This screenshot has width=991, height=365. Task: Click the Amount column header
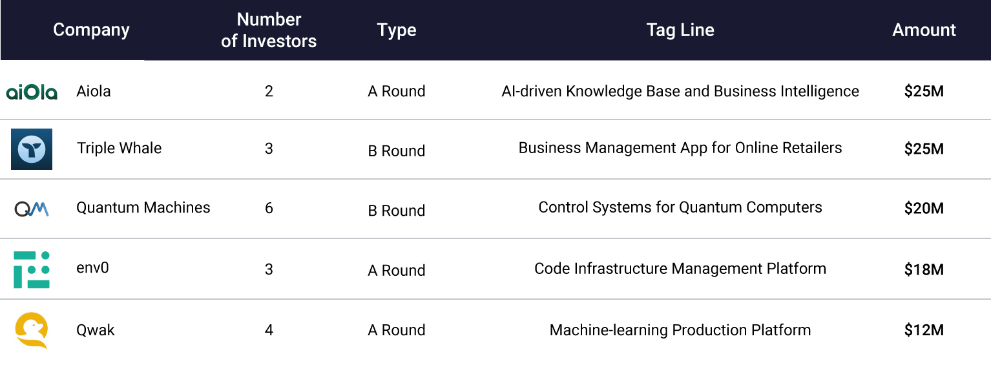pyautogui.click(x=924, y=30)
